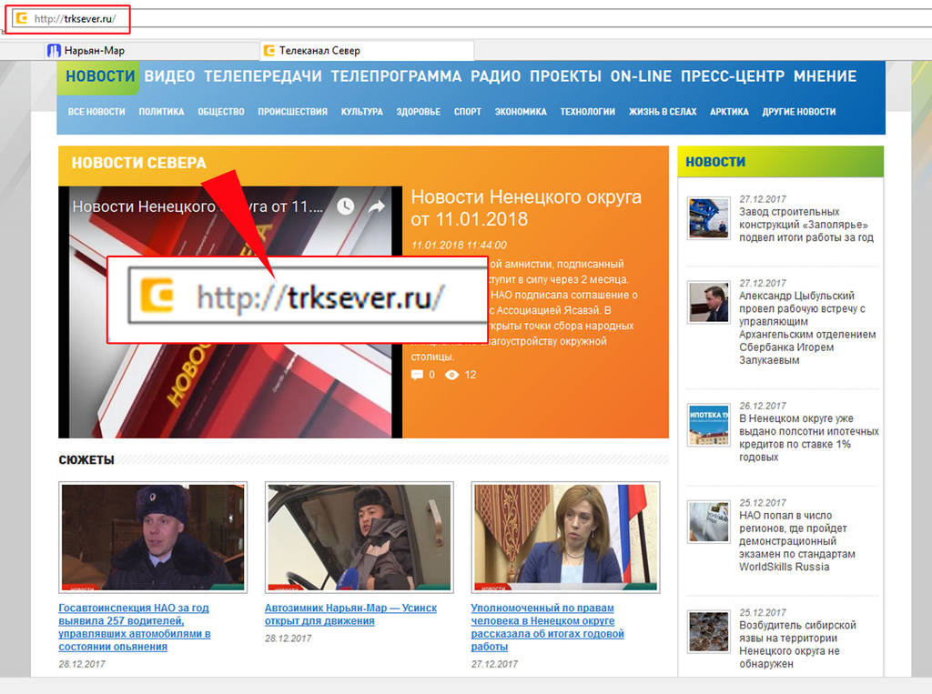Click the address bar URL trksever.ru
This screenshot has height=694, width=932.
pos(75,18)
